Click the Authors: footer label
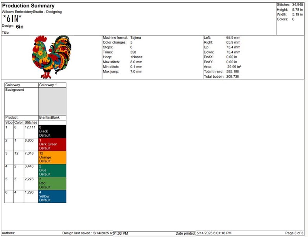Screen dimensions: 308x237 8,233
